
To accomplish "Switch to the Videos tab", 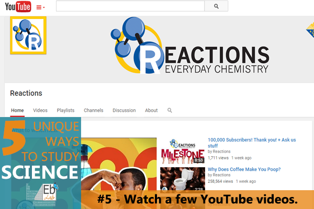I will (x=40, y=110).
